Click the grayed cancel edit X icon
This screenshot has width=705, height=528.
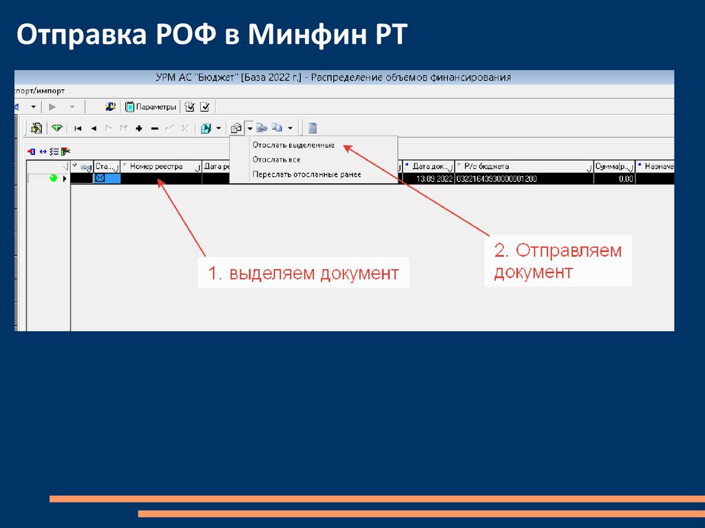point(185,129)
